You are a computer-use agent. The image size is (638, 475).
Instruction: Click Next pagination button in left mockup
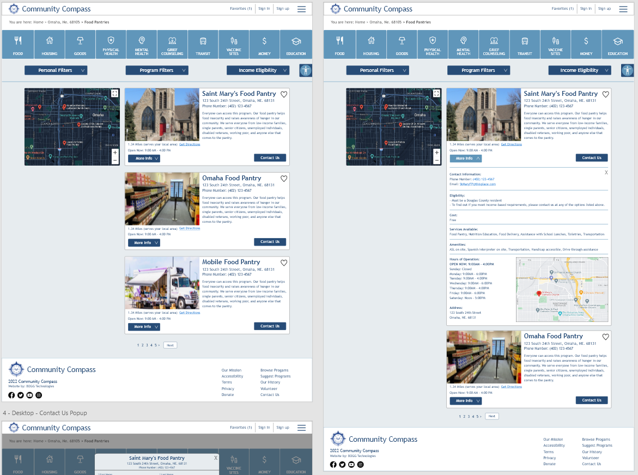point(170,345)
